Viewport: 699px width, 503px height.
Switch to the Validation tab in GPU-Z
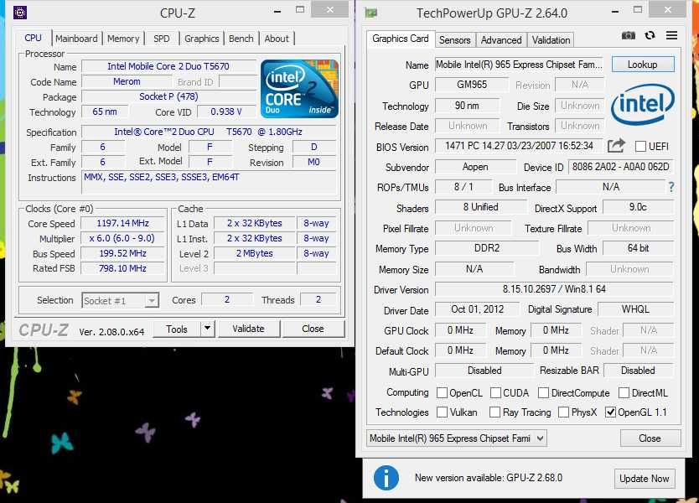point(551,40)
